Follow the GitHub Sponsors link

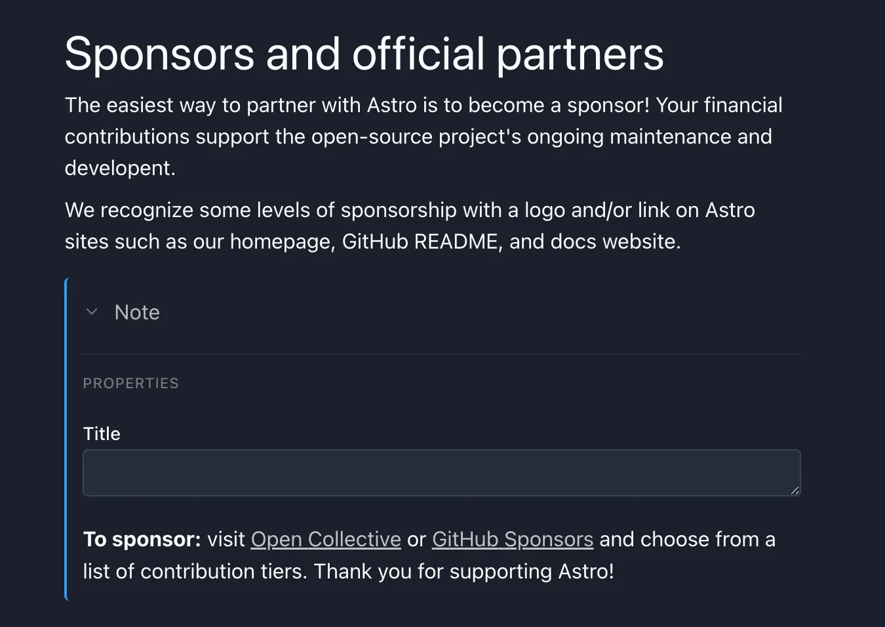tap(513, 539)
